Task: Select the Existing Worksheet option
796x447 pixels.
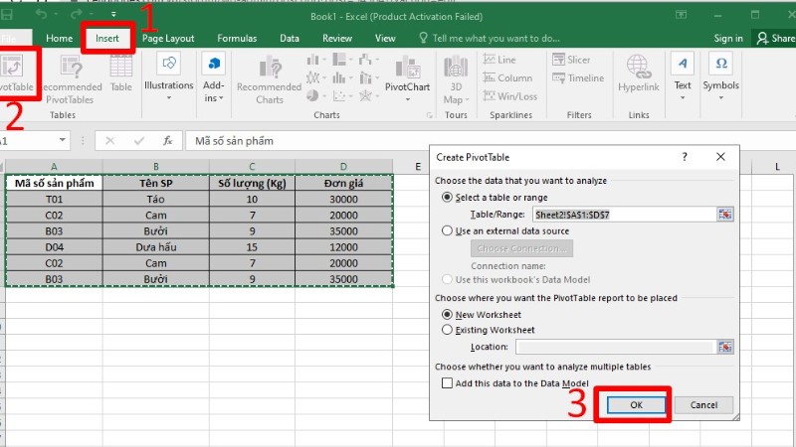Action: pyautogui.click(x=447, y=329)
